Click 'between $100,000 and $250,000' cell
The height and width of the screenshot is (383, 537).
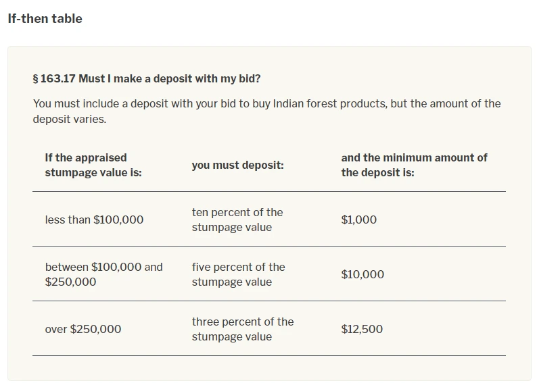coord(103,274)
